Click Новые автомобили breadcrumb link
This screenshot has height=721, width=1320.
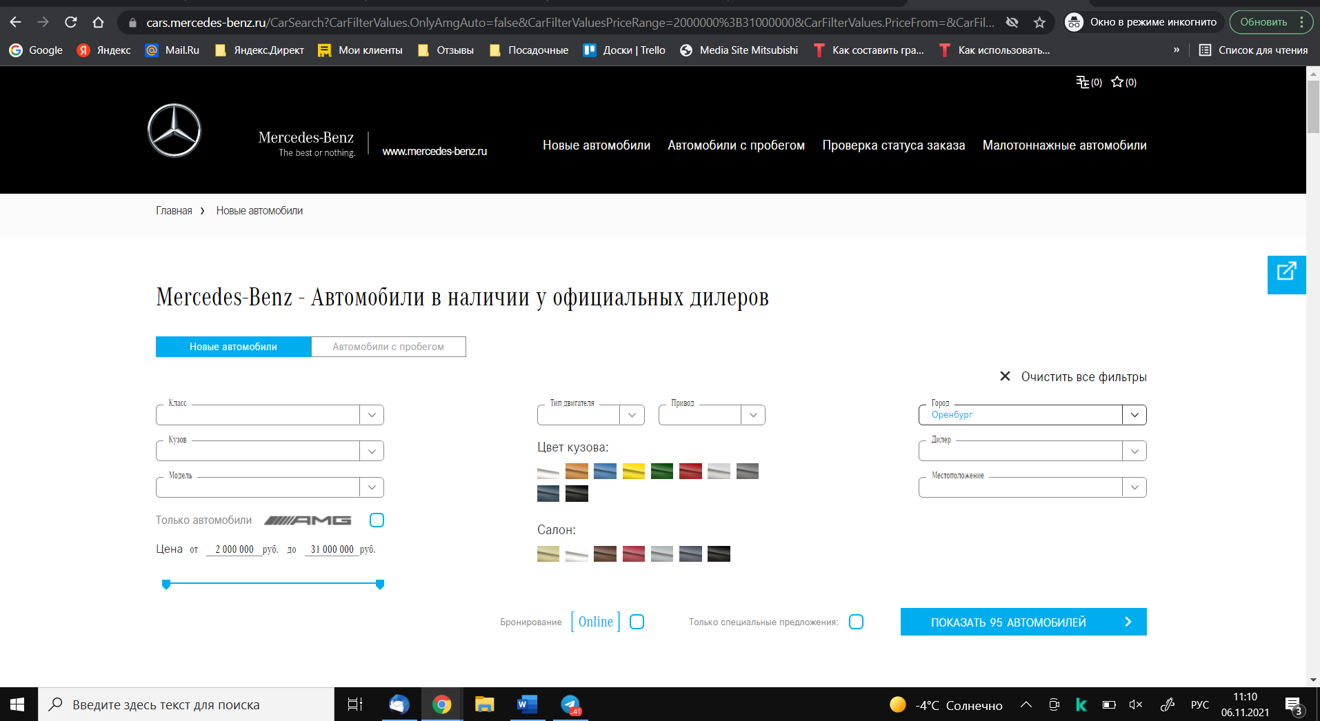(x=259, y=211)
